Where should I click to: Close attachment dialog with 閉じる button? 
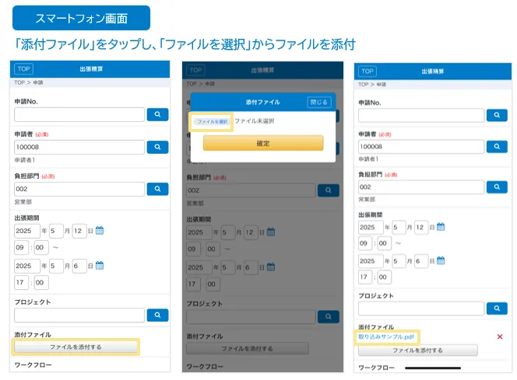[319, 102]
